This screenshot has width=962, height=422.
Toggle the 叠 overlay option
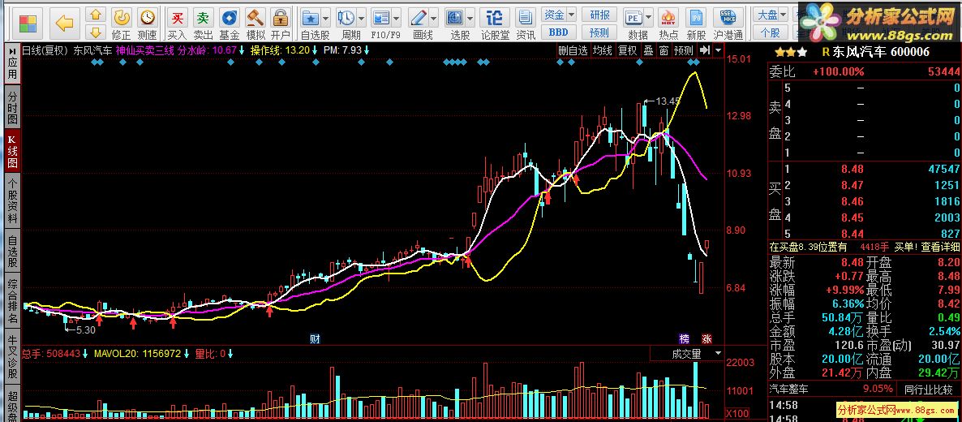pyautogui.click(x=648, y=50)
